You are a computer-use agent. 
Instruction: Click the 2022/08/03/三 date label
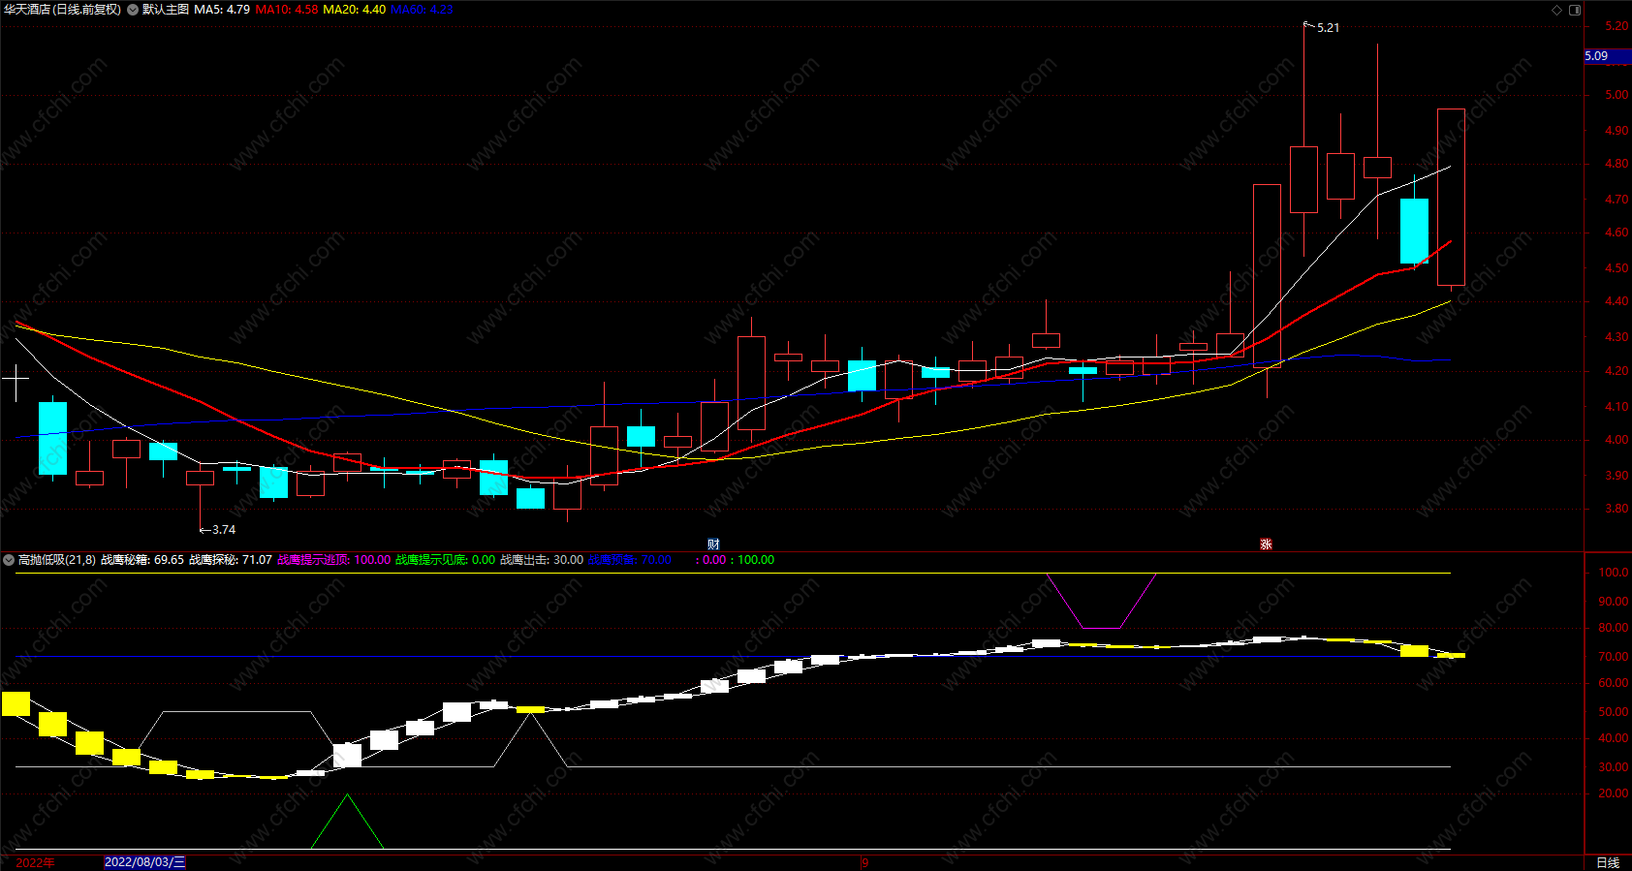coord(144,862)
